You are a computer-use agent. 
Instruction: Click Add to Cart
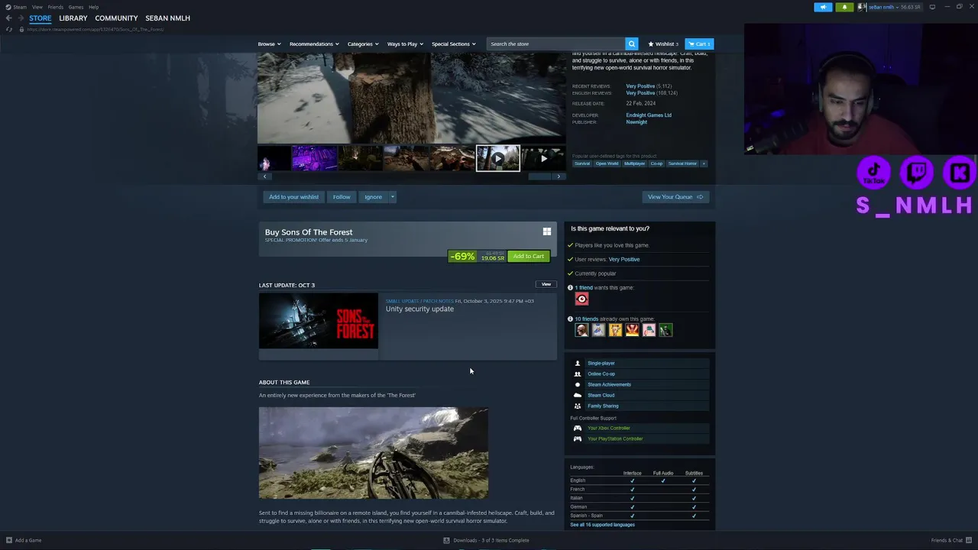(529, 256)
